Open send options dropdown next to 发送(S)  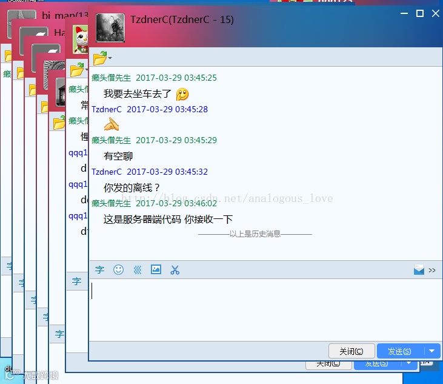pyautogui.click(x=432, y=351)
